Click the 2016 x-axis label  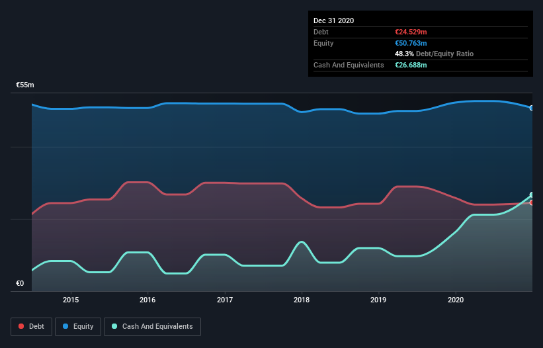pos(147,300)
